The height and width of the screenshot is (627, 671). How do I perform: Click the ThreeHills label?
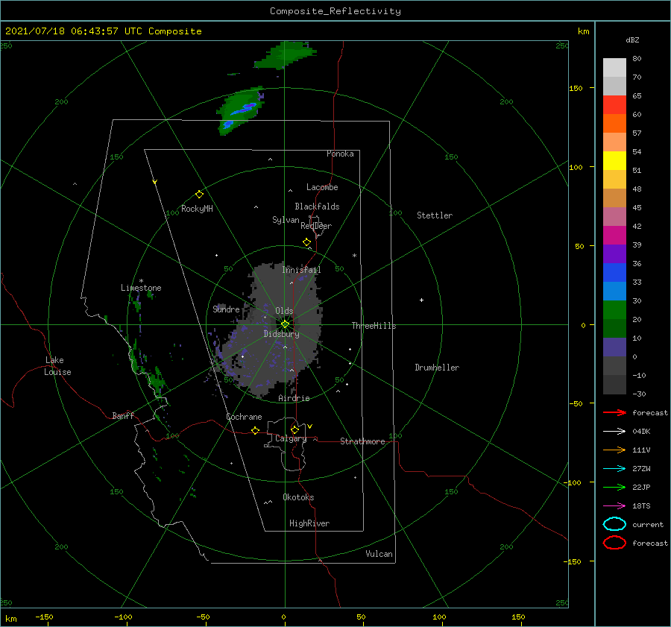tap(374, 326)
